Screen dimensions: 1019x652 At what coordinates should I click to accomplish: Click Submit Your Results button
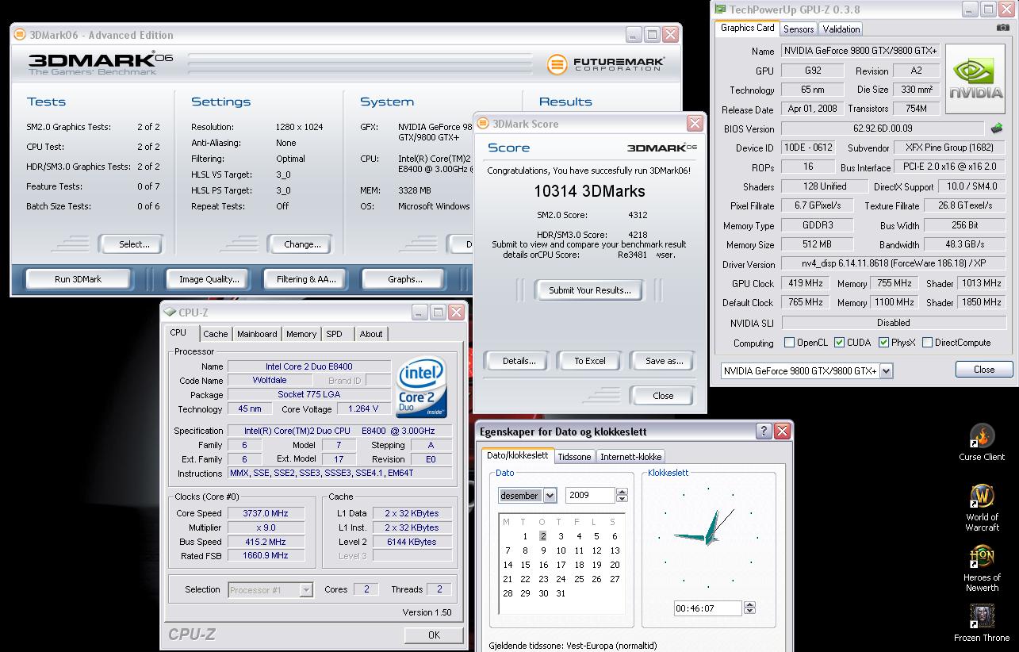pos(589,290)
